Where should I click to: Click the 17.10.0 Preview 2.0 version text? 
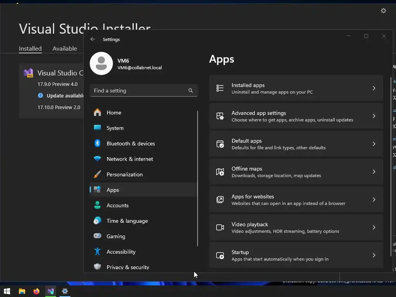pos(59,108)
